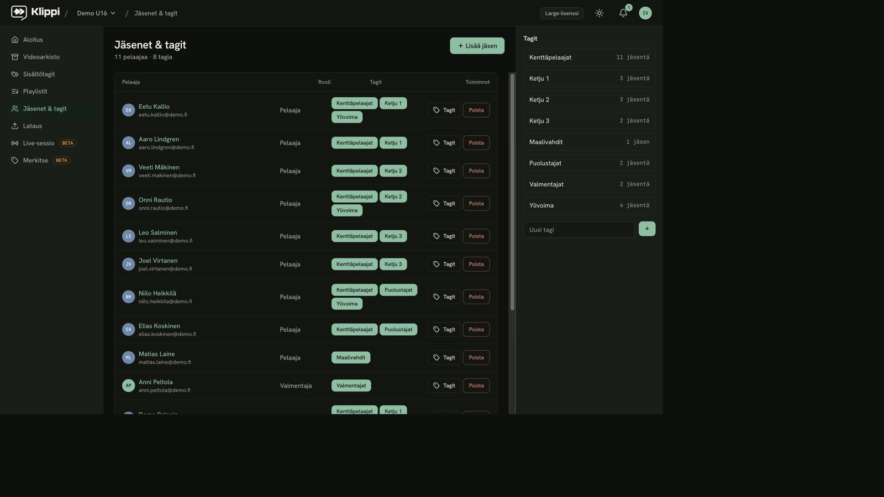Click the Lisää jäsen button
This screenshot has width=884, height=497.
tap(477, 46)
